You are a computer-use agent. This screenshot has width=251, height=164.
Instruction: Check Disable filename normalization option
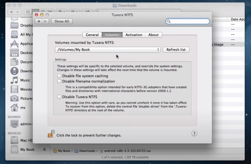(x=59, y=81)
